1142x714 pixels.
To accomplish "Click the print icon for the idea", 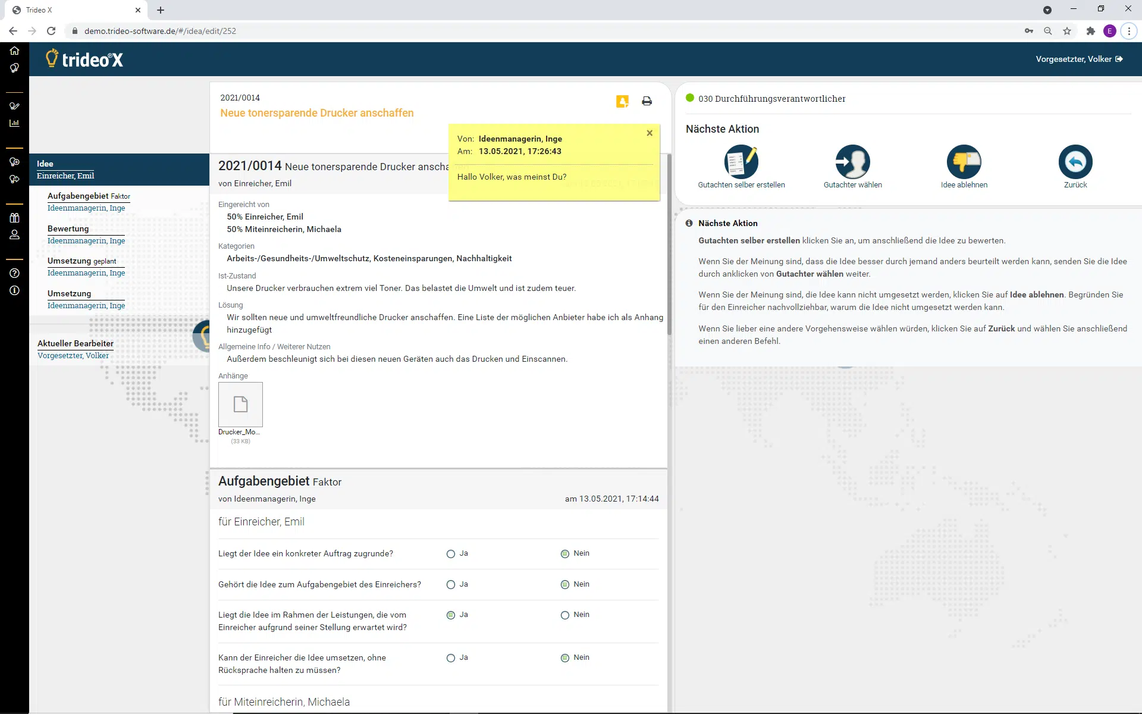I will [x=647, y=101].
